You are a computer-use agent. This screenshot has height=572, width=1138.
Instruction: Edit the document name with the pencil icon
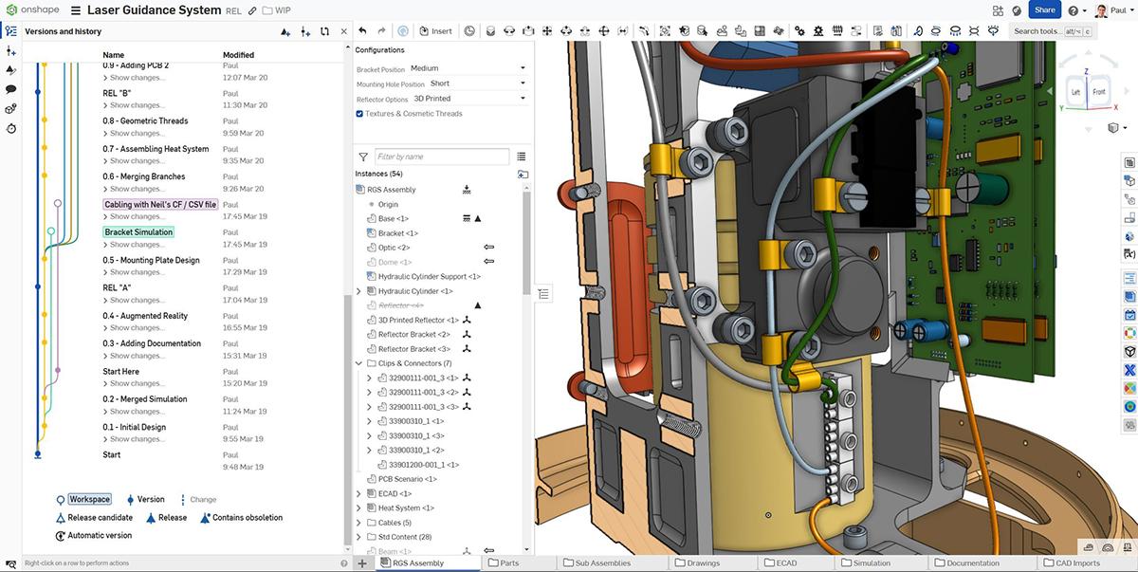click(250, 10)
